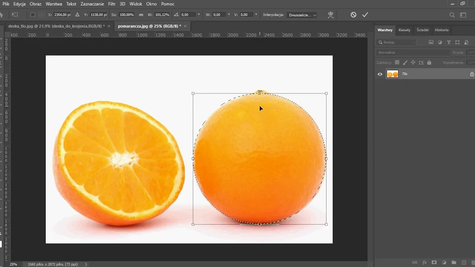Create a new layer in the Layers panel

click(463, 262)
